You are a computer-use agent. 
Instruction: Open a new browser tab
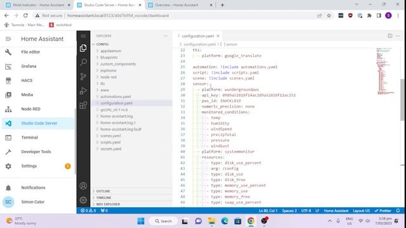(x=223, y=5)
